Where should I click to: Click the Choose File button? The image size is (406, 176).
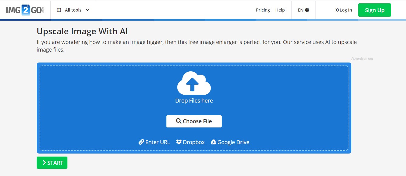[194, 121]
